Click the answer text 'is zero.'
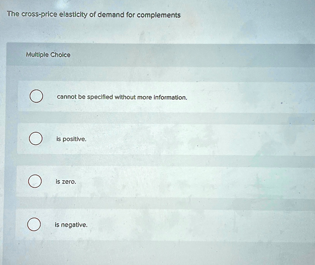Screen dimensions: 315x265 click(x=66, y=181)
